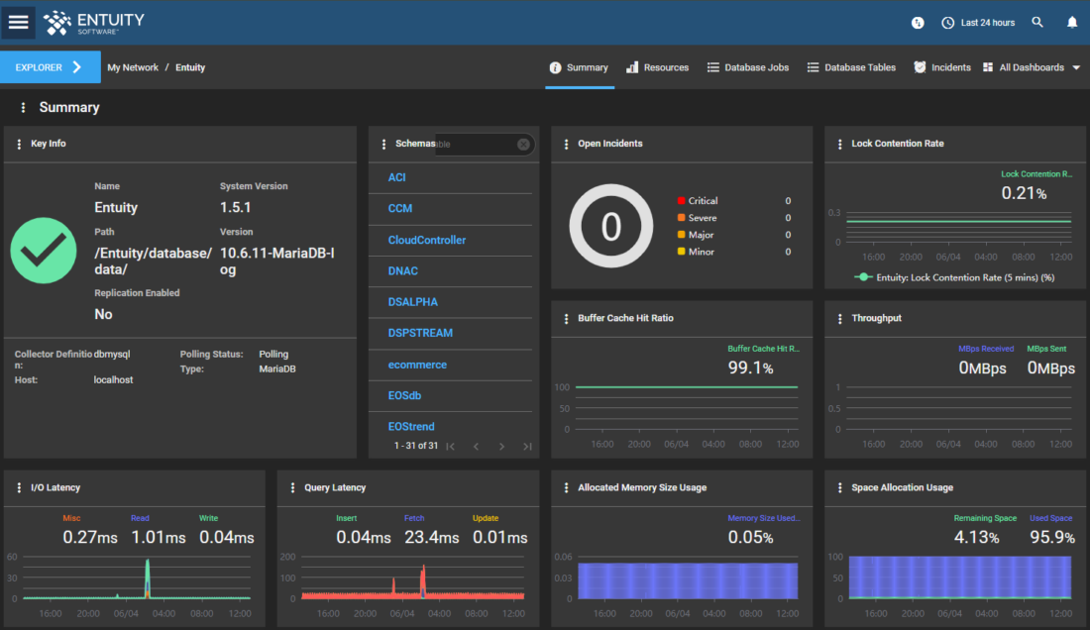Image resolution: width=1090 pixels, height=630 pixels.
Task: Open the CloudController schema
Action: (x=427, y=240)
